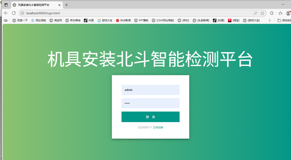This screenshot has height=160, width=291.
Task: Open the 其他收藏 favorites folder
Action: [x=284, y=20]
